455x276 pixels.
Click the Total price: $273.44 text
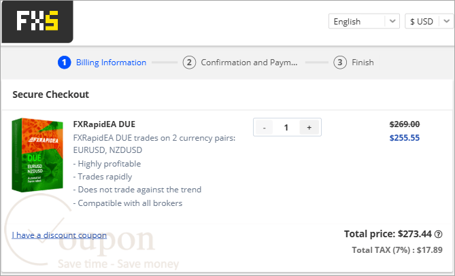coord(388,234)
